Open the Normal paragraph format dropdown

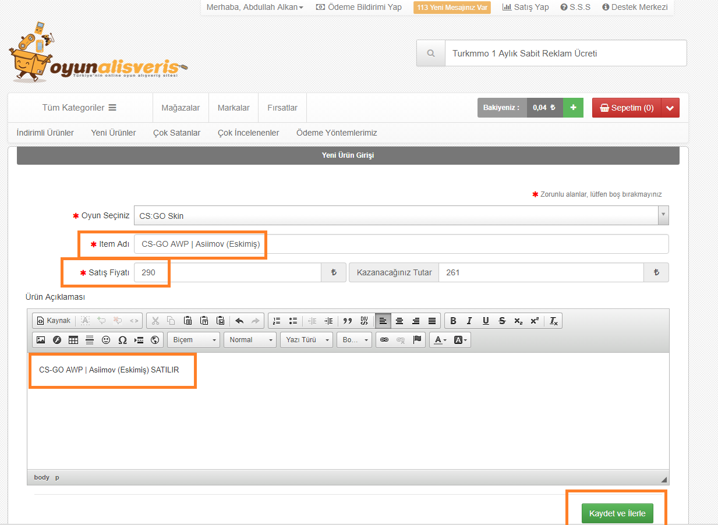(250, 339)
